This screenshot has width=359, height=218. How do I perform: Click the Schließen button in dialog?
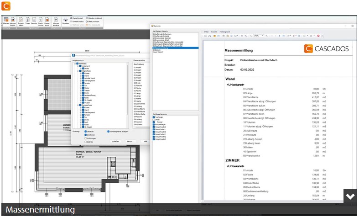[x=115, y=142]
